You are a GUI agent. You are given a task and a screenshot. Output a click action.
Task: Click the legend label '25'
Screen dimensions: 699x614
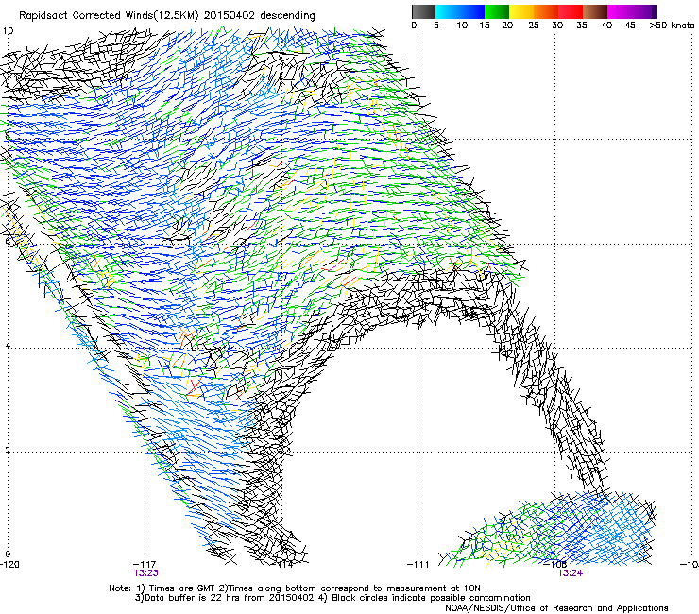pos(534,26)
